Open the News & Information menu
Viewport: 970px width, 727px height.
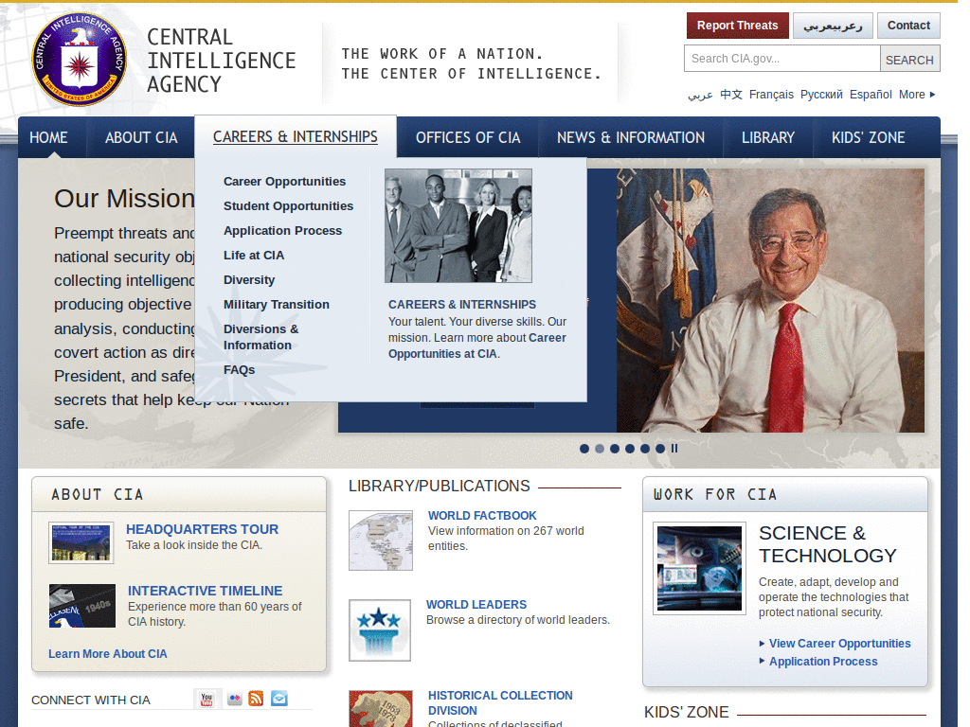[x=630, y=137]
